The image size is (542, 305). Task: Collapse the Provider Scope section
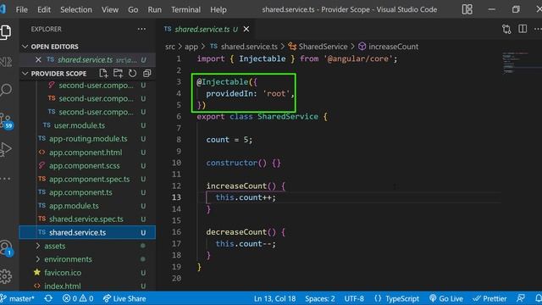click(x=58, y=74)
